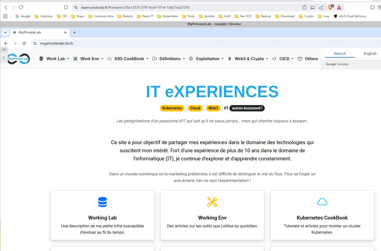Click the MyPrivateLab infinity logo
The width and height of the screenshot is (381, 251).
[x=19, y=59]
